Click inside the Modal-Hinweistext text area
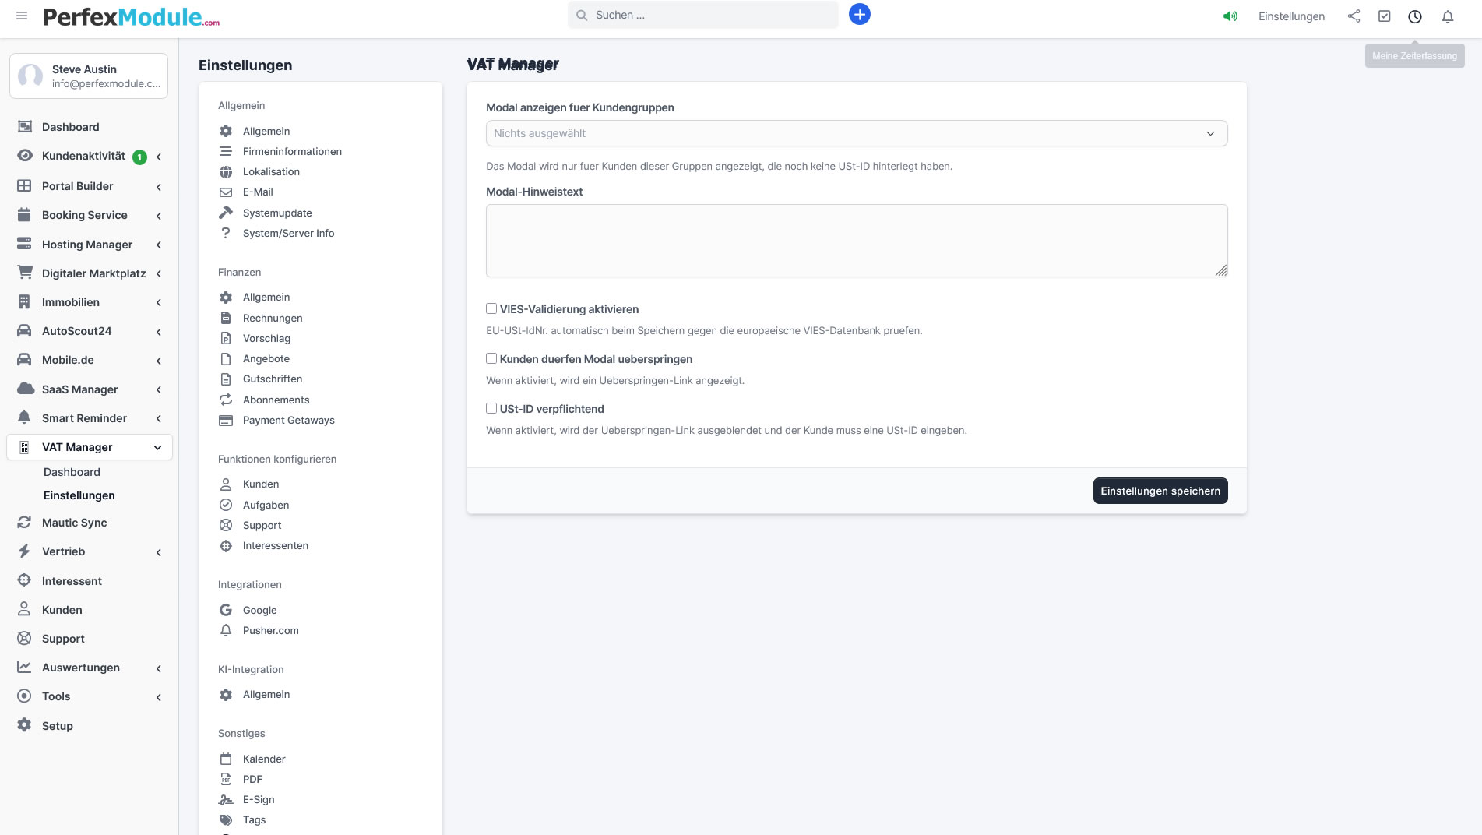Viewport: 1482px width, 835px height. point(856,241)
